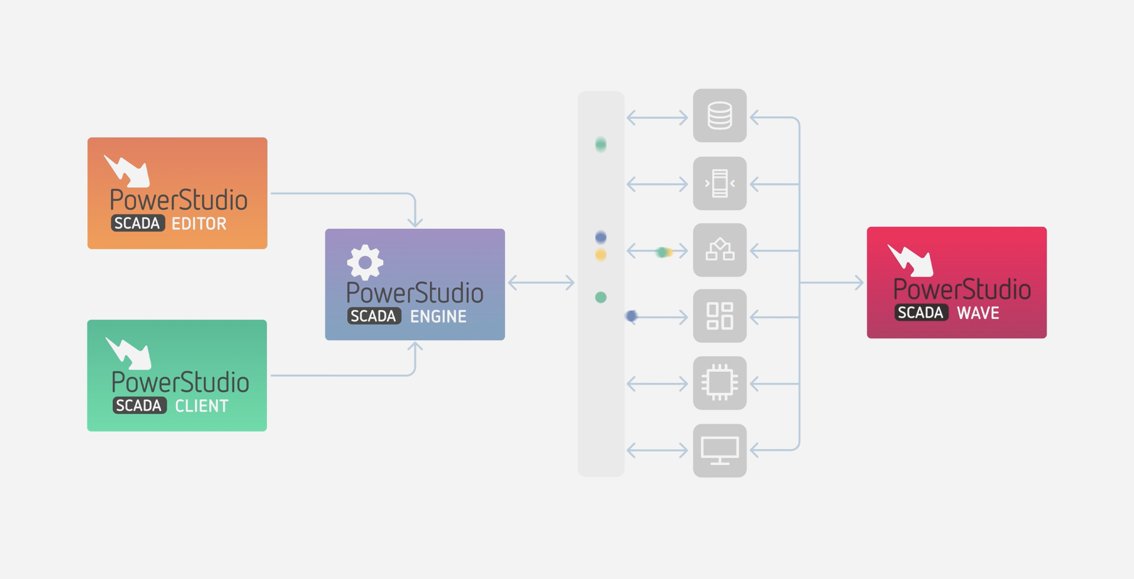1134x579 pixels.
Task: Click the WAVE label text
Action: (x=978, y=313)
